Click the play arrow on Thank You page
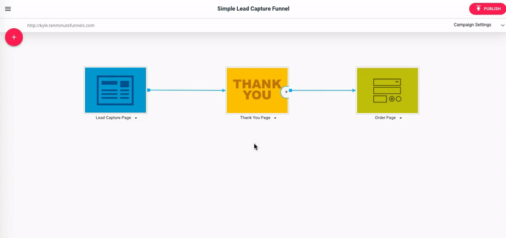Screen dimensions: 506x238 [287, 92]
